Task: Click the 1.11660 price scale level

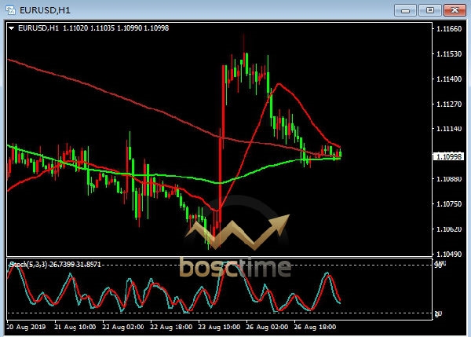Action: tap(448, 29)
